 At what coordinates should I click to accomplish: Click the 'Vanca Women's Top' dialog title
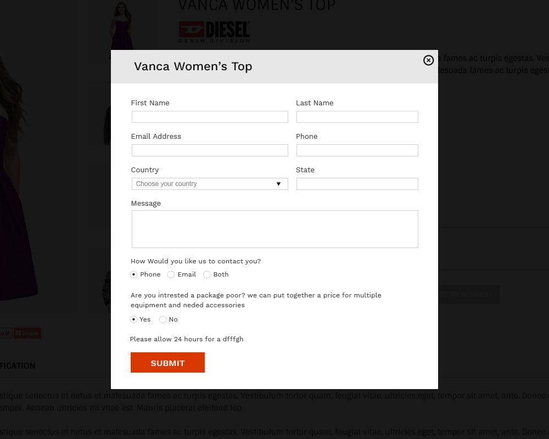tap(193, 66)
